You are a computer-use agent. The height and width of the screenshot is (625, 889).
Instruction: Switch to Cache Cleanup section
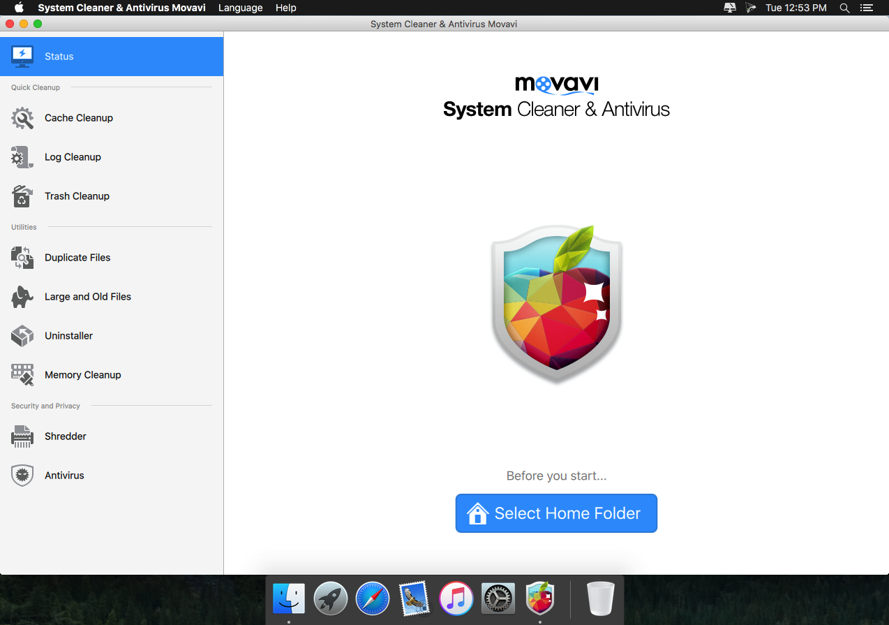(x=112, y=118)
